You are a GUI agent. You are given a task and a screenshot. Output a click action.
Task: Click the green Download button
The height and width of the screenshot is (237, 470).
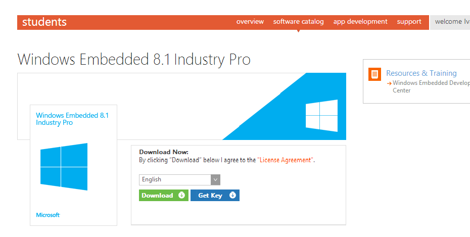164,196
